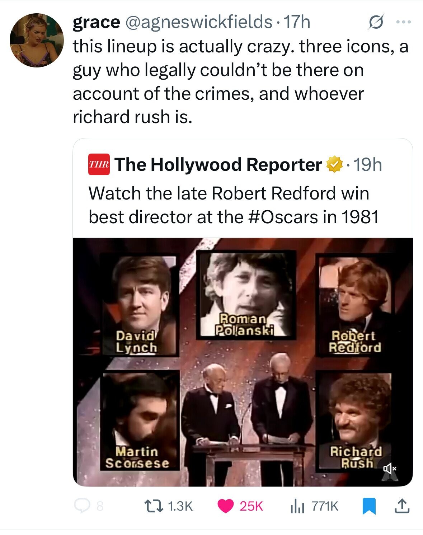
Task: Click the slashed-circle icon beside the timestamp
Action: 374,22
